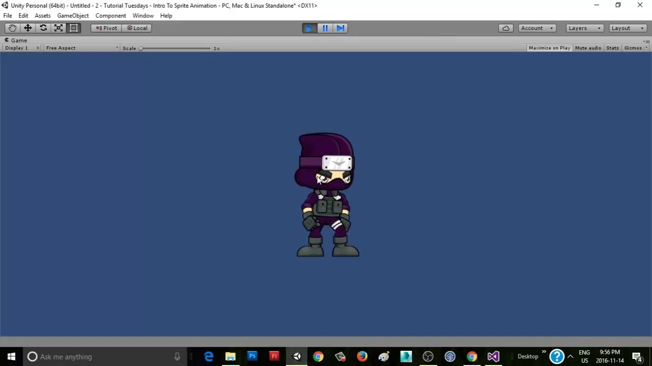Click the ninja character sprite
Viewport: 652px width, 366px height.
tap(327, 195)
